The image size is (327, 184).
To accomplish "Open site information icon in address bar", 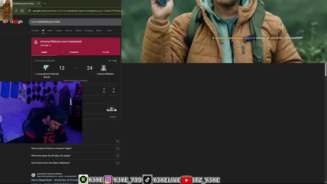I will [x=29, y=11].
